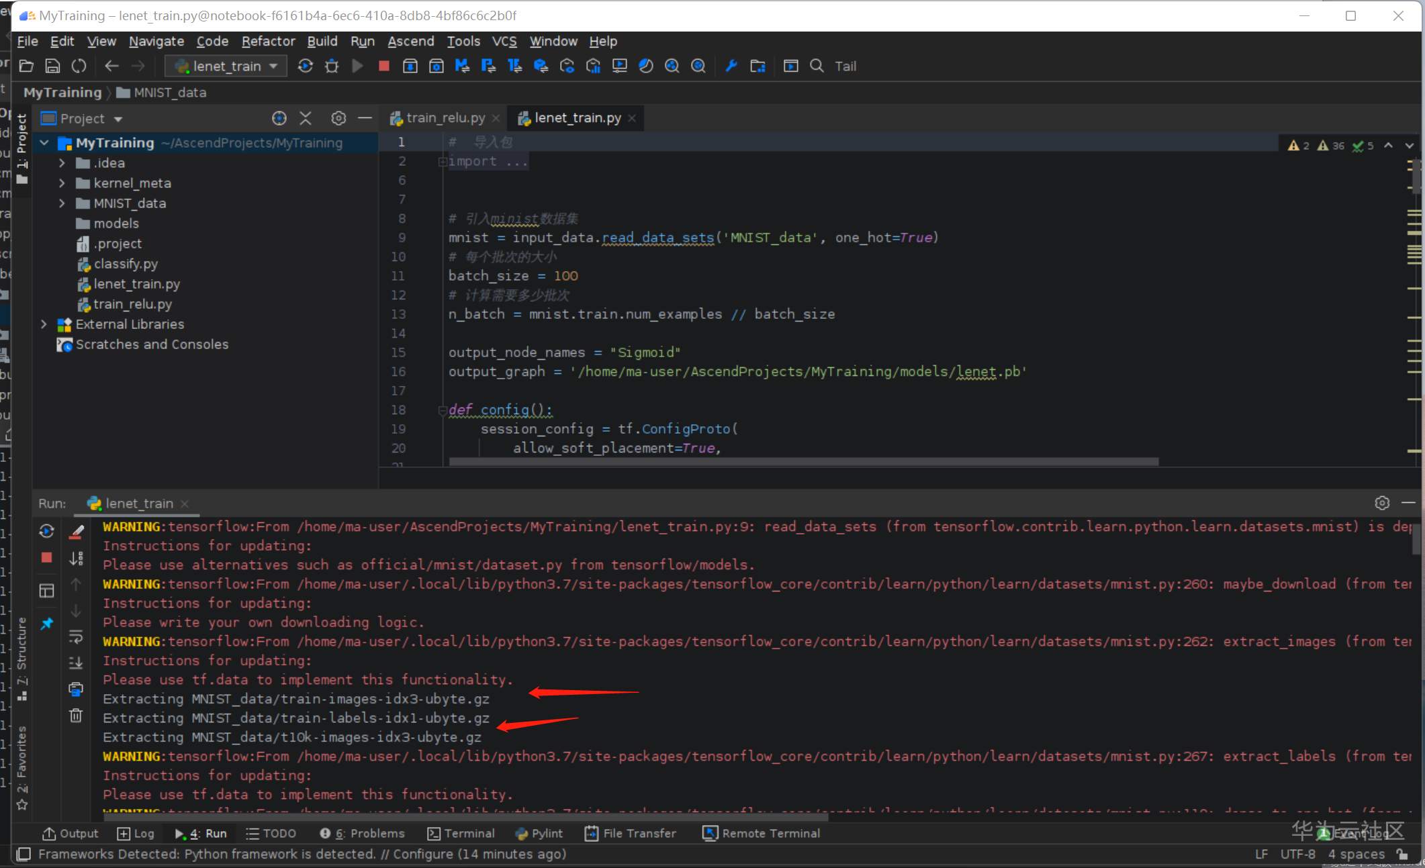Expand the External Libraries node
1425x868 pixels.
(x=44, y=324)
